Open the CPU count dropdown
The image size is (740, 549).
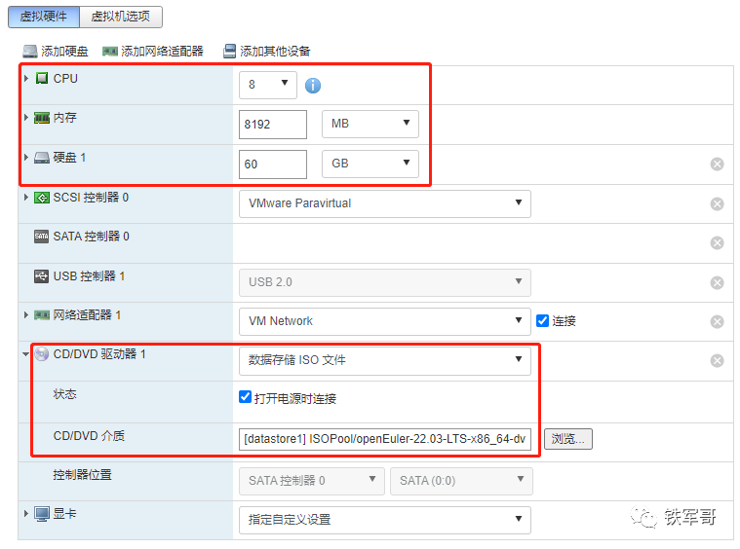tap(268, 85)
